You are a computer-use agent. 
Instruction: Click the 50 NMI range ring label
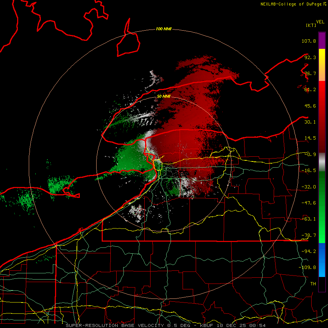[164, 96]
